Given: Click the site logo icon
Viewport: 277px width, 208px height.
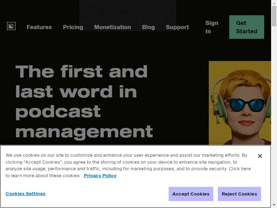Looking at the screenshot, I should (11, 26).
